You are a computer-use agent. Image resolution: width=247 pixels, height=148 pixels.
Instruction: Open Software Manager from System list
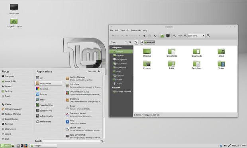(x=12, y=109)
